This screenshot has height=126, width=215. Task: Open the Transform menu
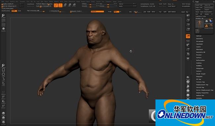pyautogui.click(x=108, y=2)
